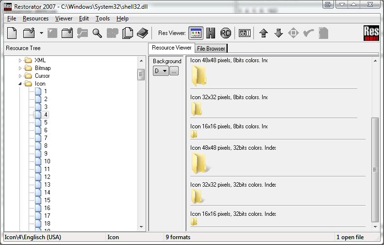Click '9 formats' in status bar
Image resolution: width=384 pixels, height=245 pixels.
(x=178, y=237)
